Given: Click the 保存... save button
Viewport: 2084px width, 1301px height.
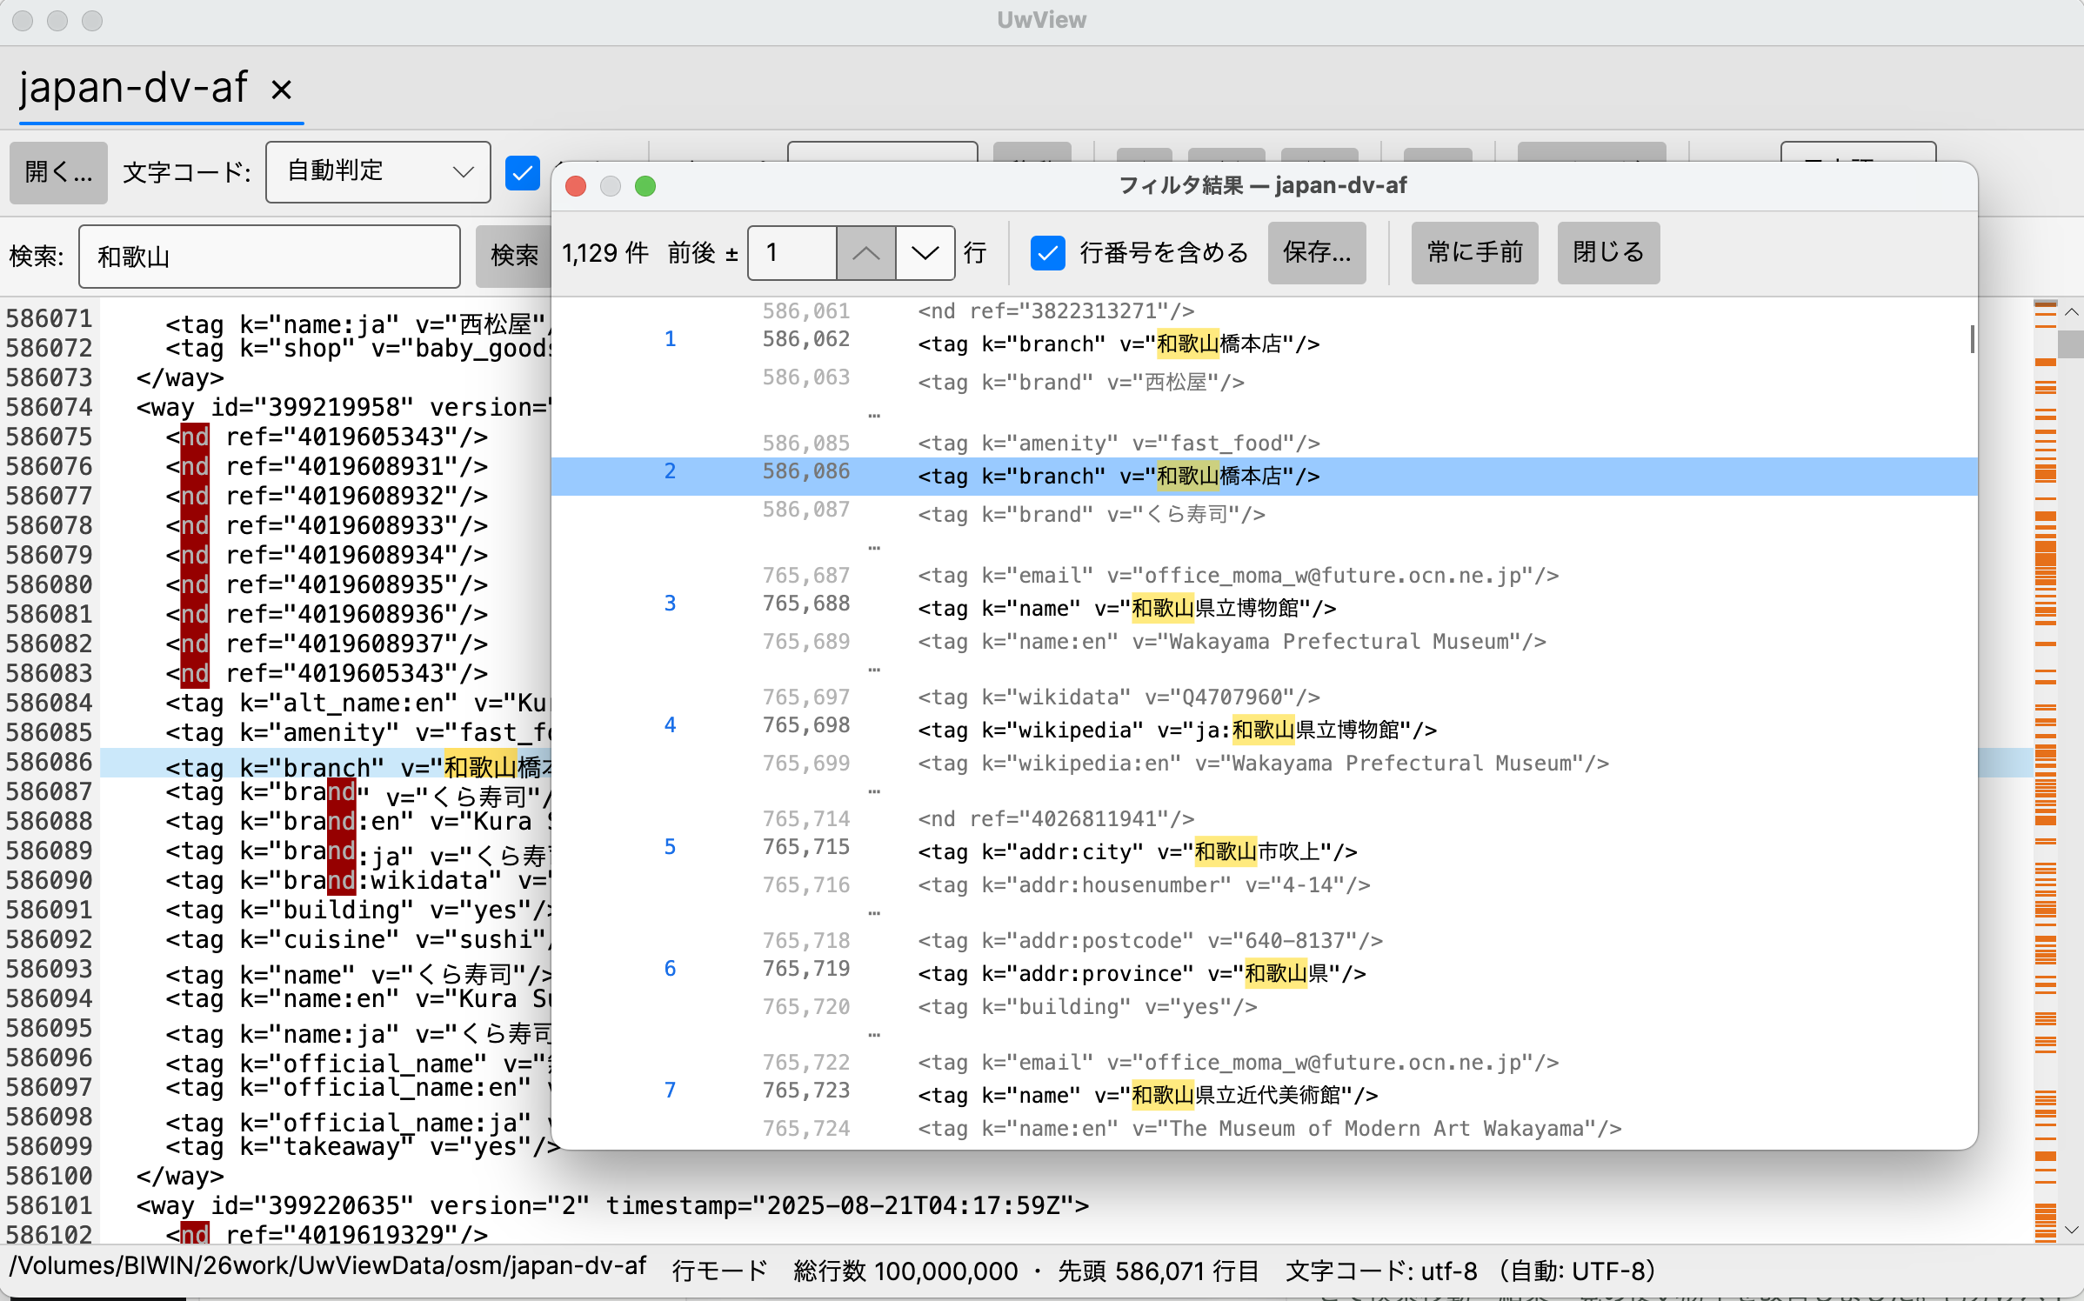Looking at the screenshot, I should 1317,253.
